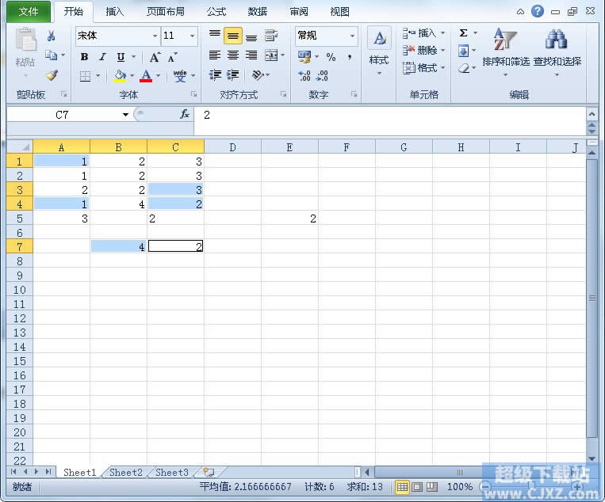Select Page Break Preview in status bar

(x=432, y=487)
